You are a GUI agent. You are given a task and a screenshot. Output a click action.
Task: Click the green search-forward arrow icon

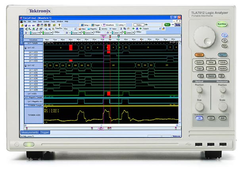140,29
